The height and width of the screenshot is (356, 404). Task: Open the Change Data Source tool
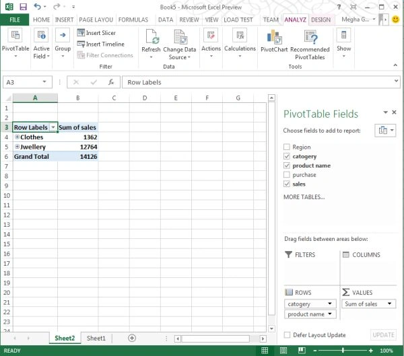tap(180, 44)
